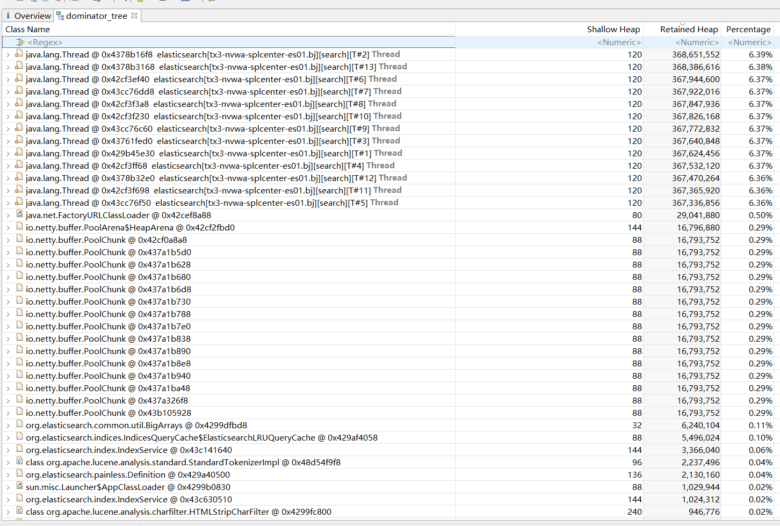Click object icon of PoolChunk 0x437a1b680
The height and width of the screenshot is (526, 780).
pos(19,276)
